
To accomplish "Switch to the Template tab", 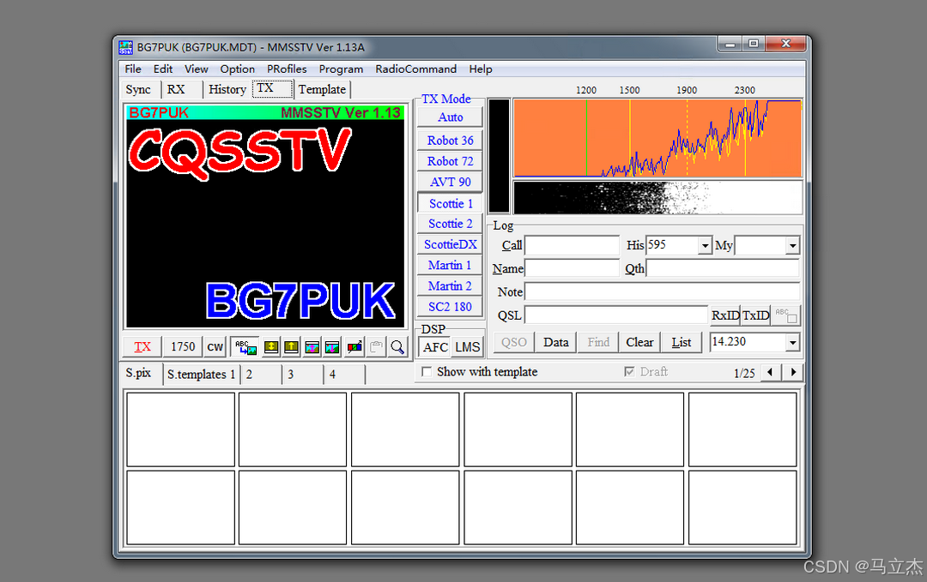I will point(322,90).
